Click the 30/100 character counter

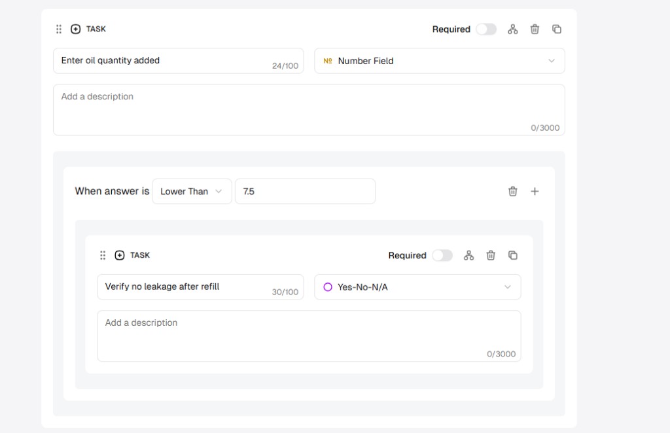point(285,292)
